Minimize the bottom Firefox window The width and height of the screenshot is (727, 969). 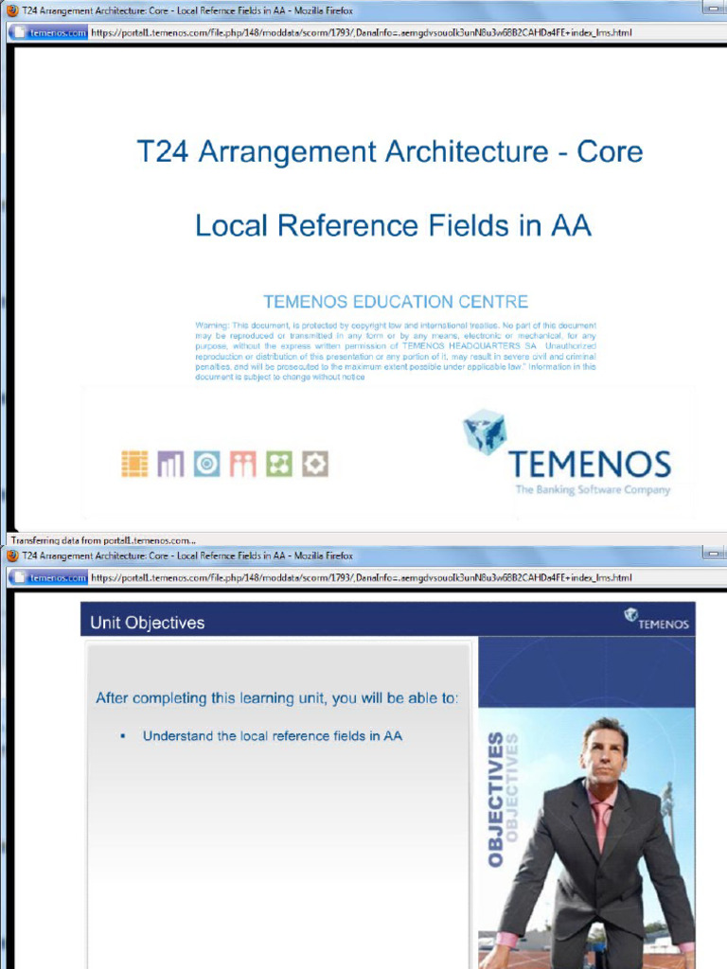pos(716,553)
